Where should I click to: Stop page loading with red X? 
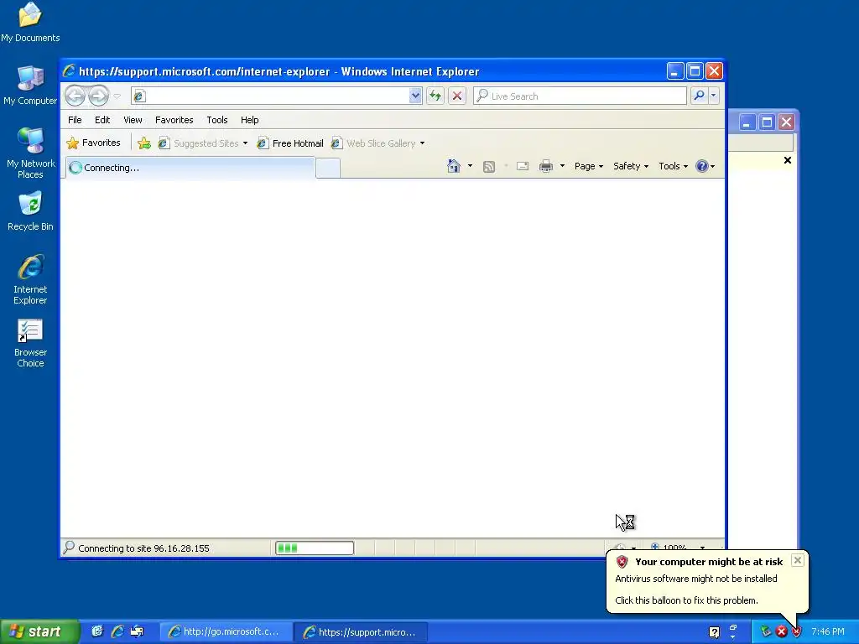point(457,96)
